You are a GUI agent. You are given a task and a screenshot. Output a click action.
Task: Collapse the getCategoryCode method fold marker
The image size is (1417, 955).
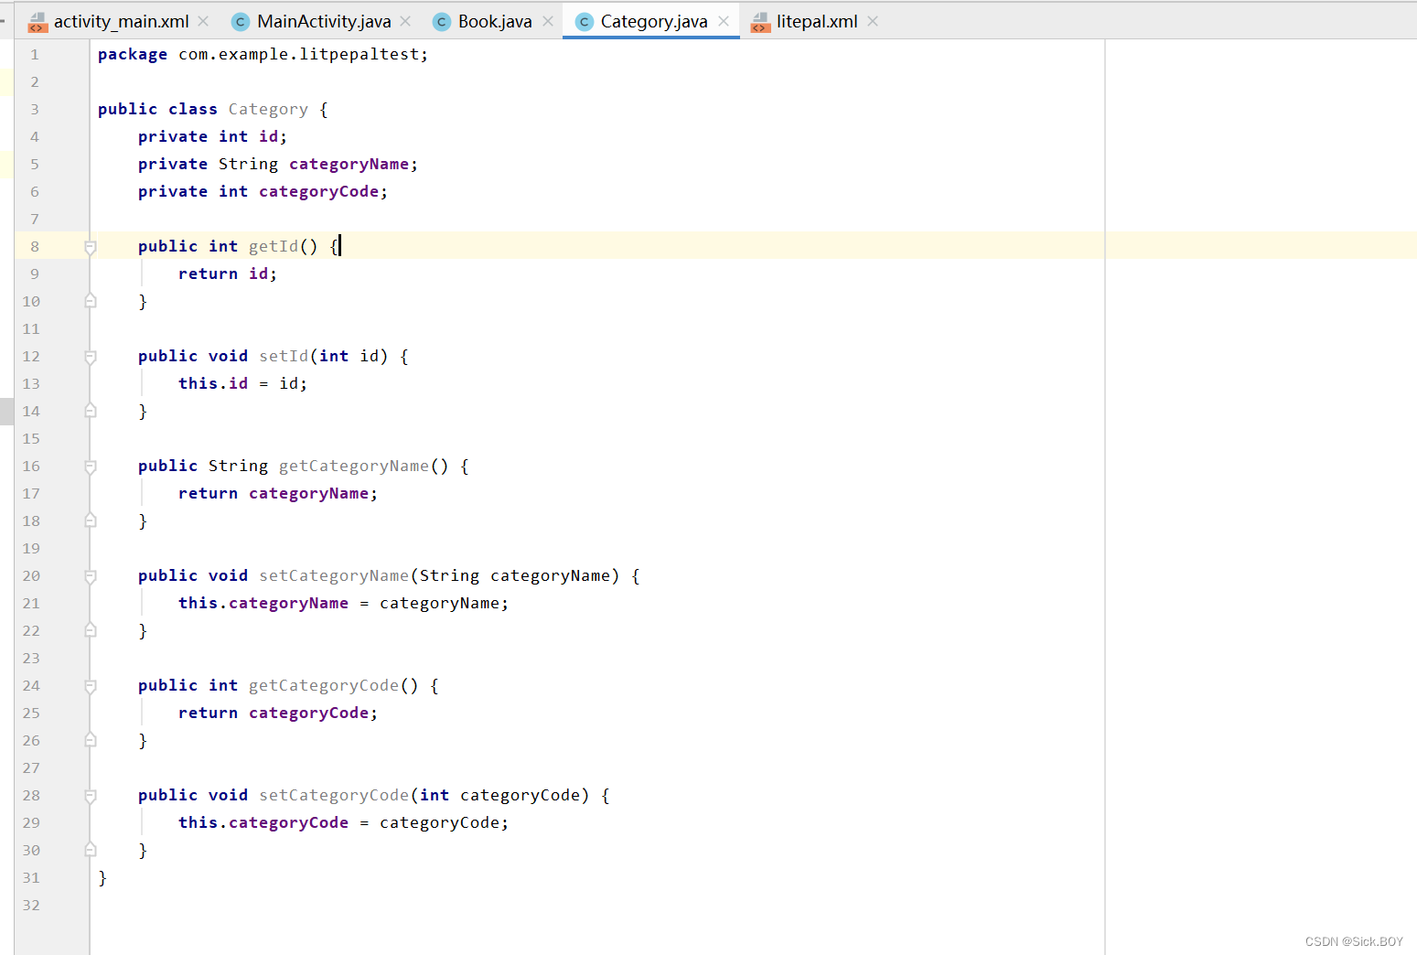[91, 686]
